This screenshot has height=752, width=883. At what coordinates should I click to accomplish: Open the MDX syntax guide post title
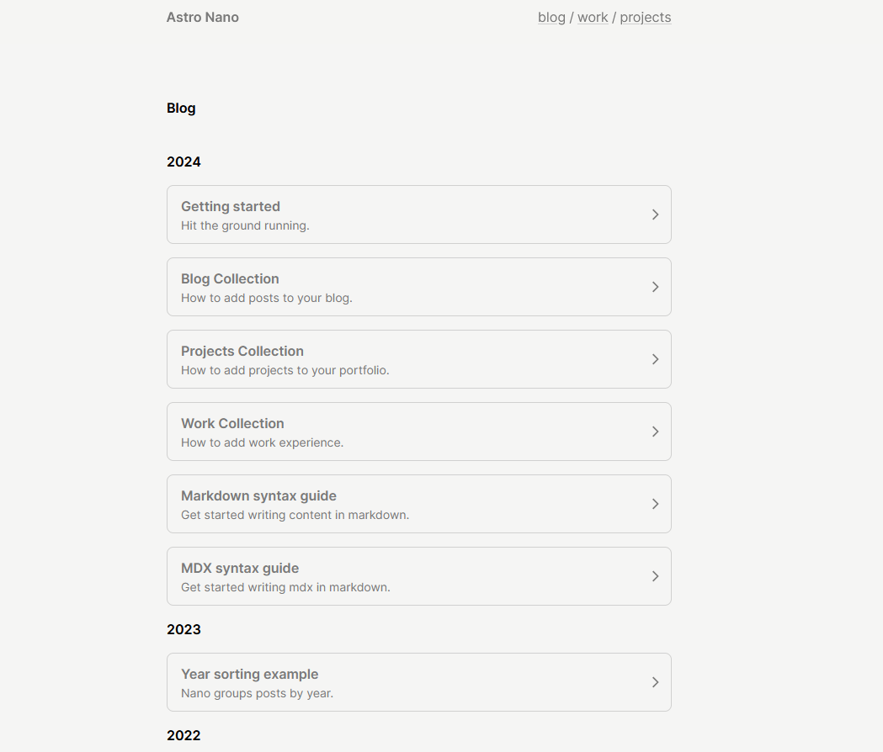point(240,568)
